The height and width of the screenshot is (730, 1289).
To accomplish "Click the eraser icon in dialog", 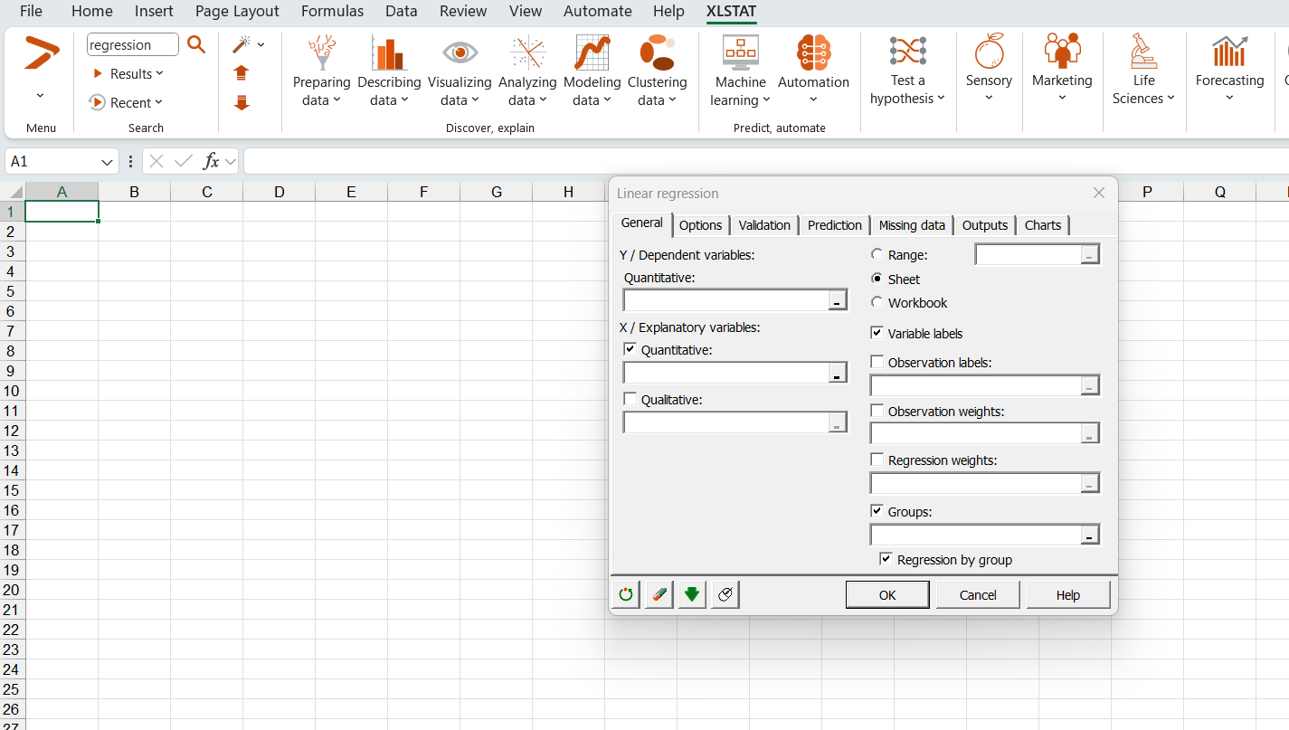I will tap(659, 594).
